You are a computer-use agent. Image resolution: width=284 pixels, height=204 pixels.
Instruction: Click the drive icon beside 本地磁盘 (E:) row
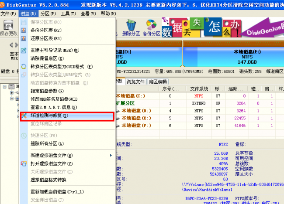point(118,119)
